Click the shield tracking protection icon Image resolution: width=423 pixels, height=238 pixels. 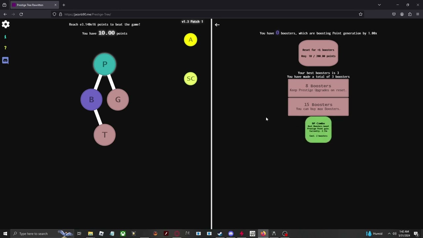pos(55,14)
